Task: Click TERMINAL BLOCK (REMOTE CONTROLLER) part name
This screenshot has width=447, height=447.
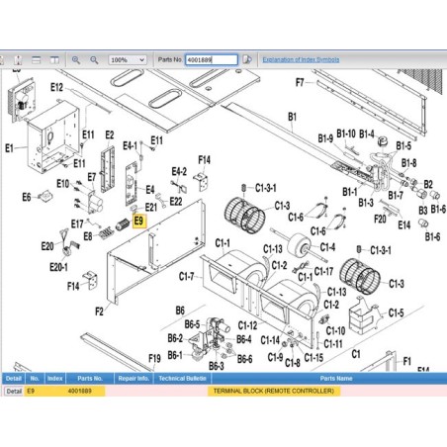Action: [274, 391]
